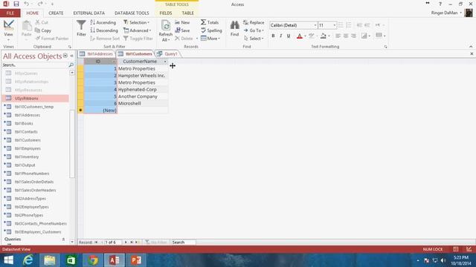Switch to the CREATE ribbon tab

point(56,13)
